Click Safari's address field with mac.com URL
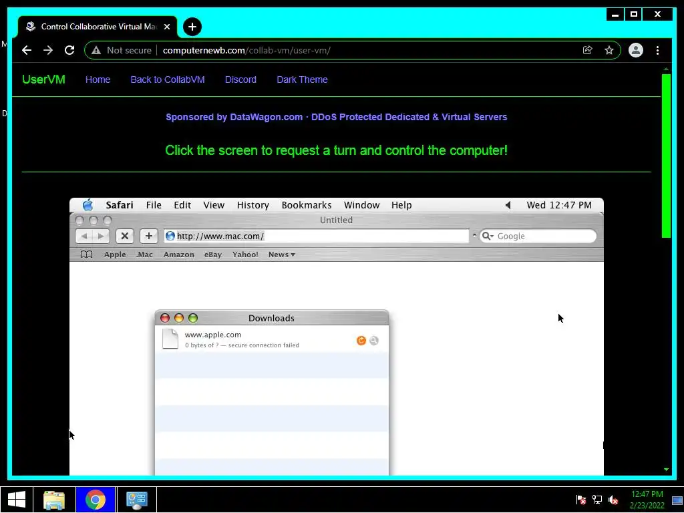 (316, 236)
